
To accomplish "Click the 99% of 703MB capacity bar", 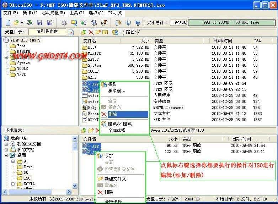I will (231, 23).
